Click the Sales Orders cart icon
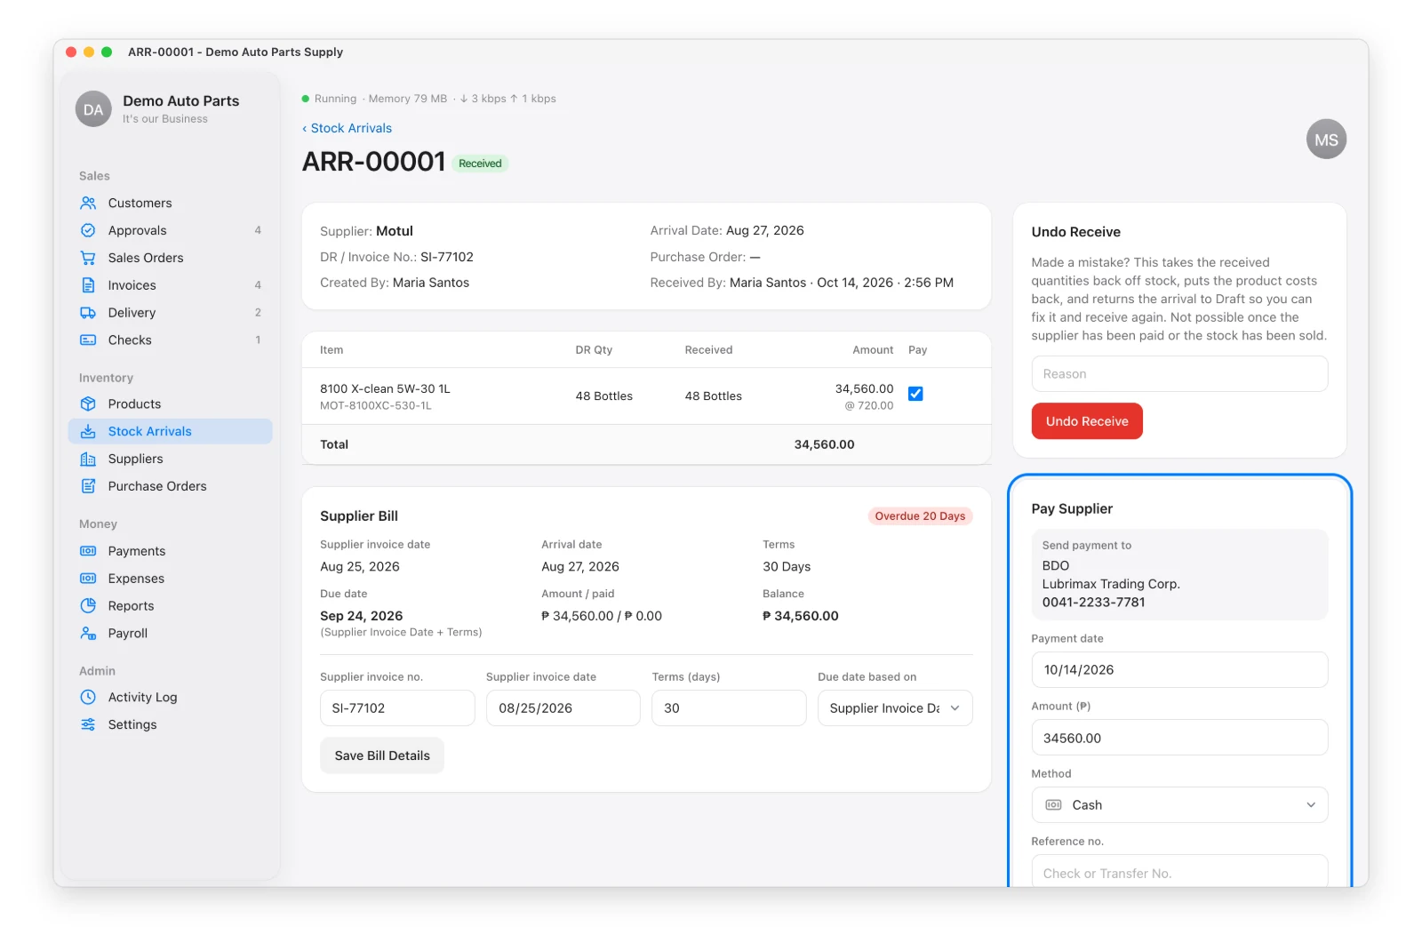The image size is (1422, 927). coord(88,259)
